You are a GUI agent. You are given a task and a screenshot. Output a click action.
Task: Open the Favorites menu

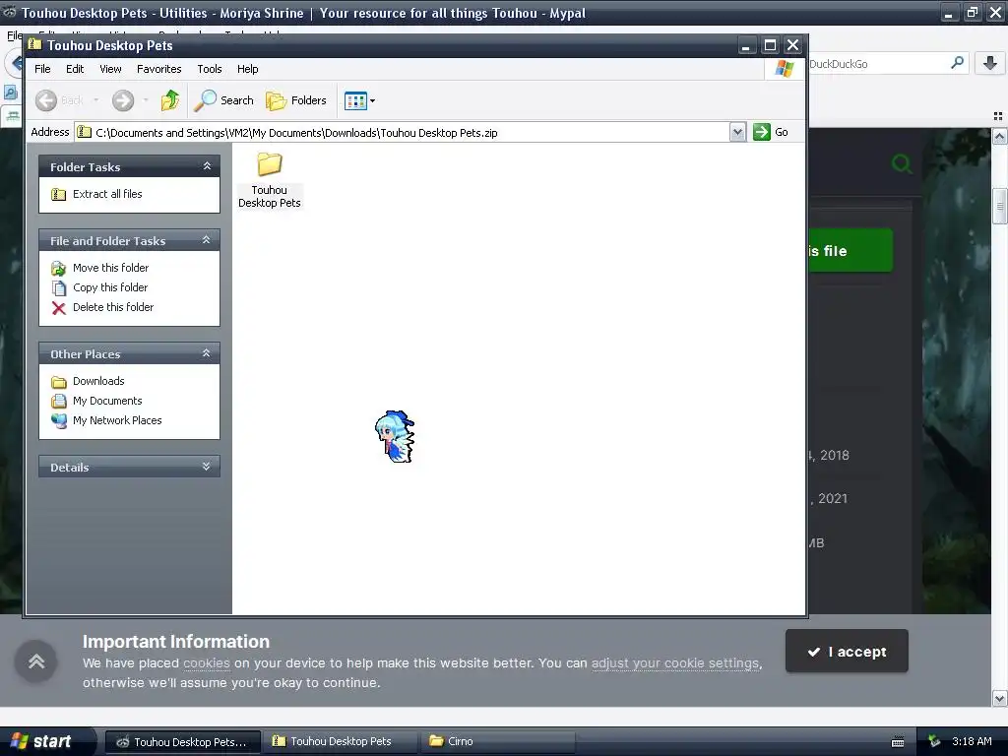[x=158, y=69]
